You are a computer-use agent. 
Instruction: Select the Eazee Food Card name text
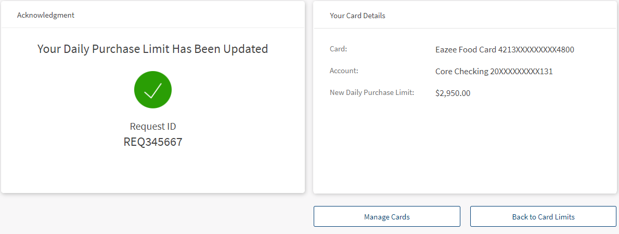(x=466, y=50)
